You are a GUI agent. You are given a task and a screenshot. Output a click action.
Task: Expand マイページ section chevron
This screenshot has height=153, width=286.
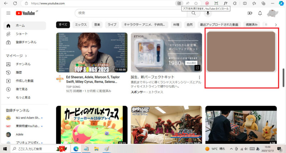pyautogui.click(x=26, y=56)
